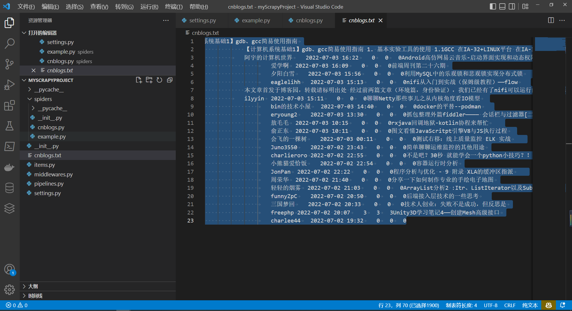The image size is (572, 311).
Task: Click the editor minimap highlighted region
Action: [x=550, y=44]
